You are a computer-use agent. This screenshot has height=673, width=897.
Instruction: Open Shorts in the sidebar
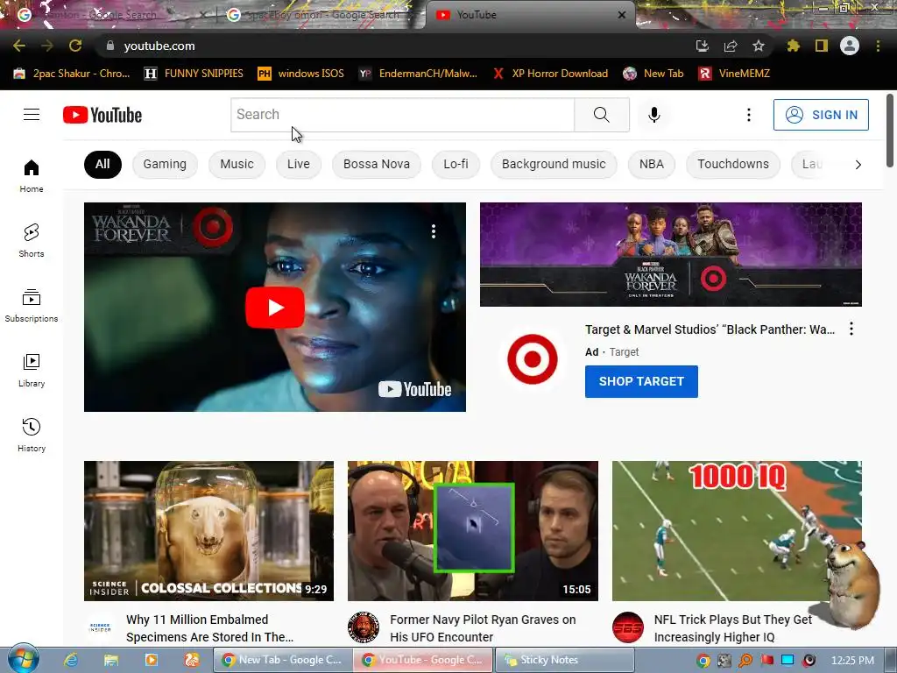(x=32, y=240)
